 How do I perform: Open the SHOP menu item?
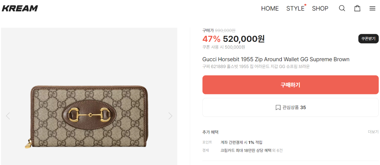coord(320,9)
